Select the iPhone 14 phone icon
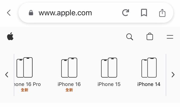This screenshot has width=180, height=107. (x=149, y=67)
